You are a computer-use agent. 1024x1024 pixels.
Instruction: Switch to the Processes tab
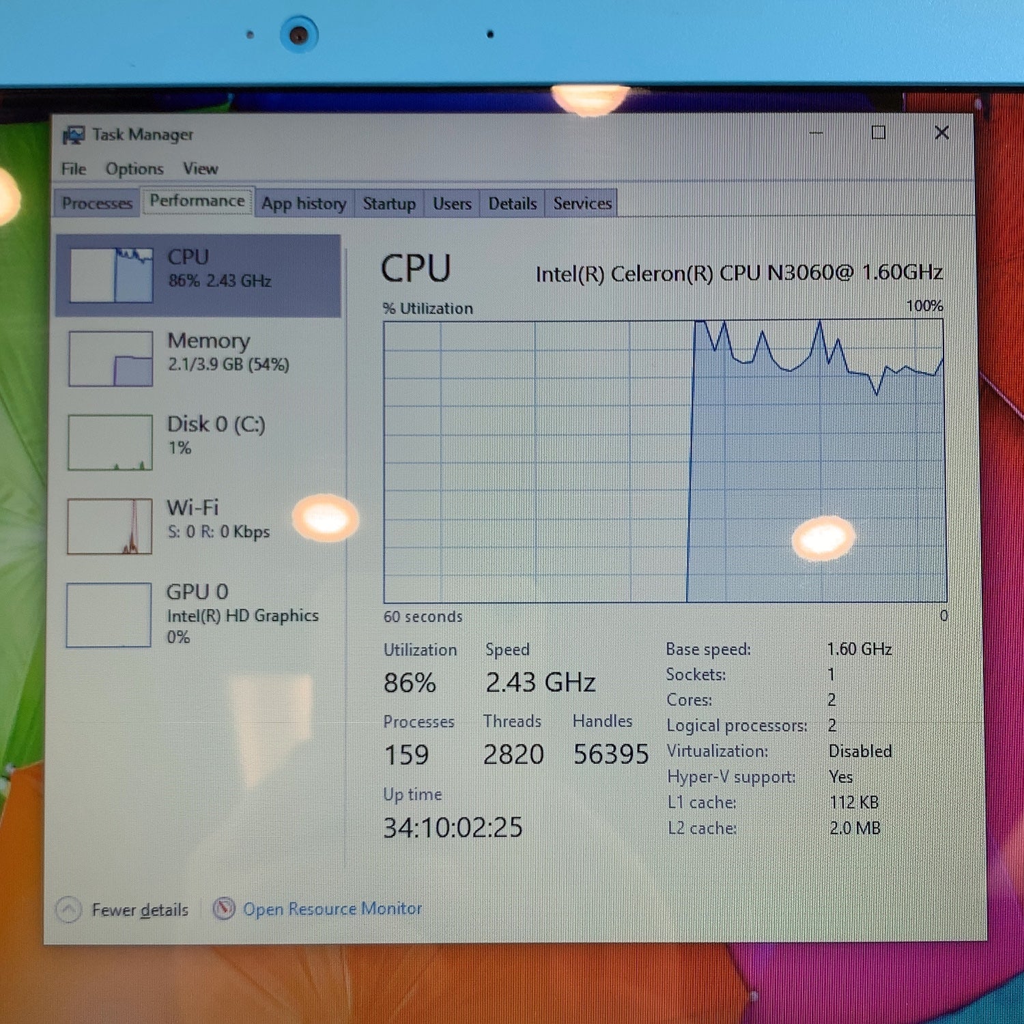pyautogui.click(x=97, y=203)
